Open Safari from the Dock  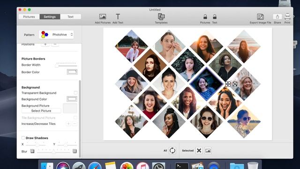pos(95,166)
